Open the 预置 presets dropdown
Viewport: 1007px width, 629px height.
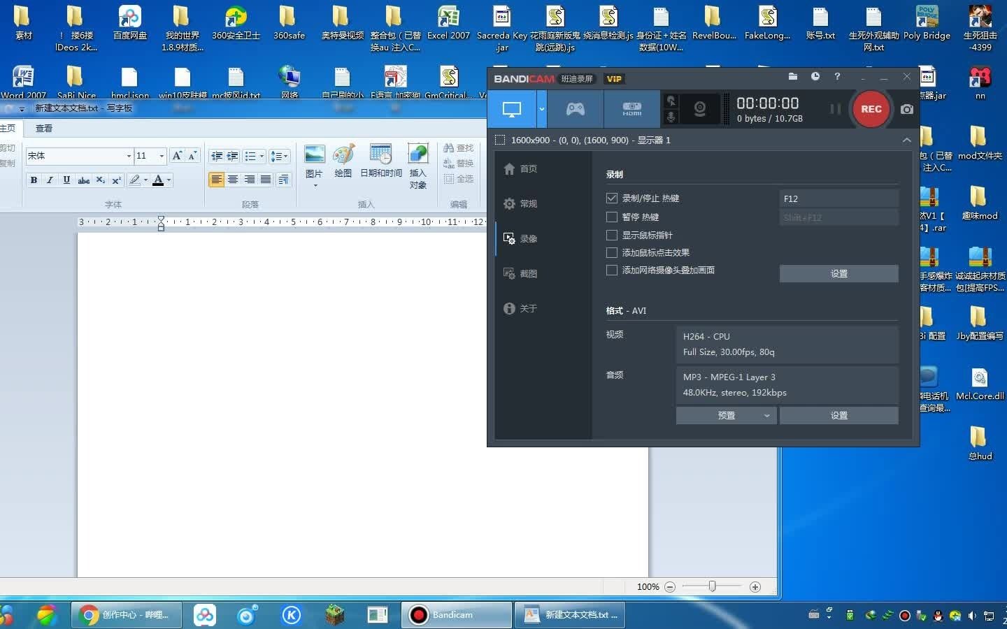pos(727,415)
